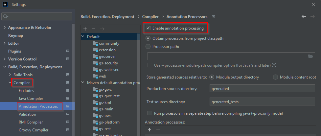Image resolution: width=321 pixels, height=136 pixels.
Task: Click the help question mark icon
Action: click(x=274, y=65)
